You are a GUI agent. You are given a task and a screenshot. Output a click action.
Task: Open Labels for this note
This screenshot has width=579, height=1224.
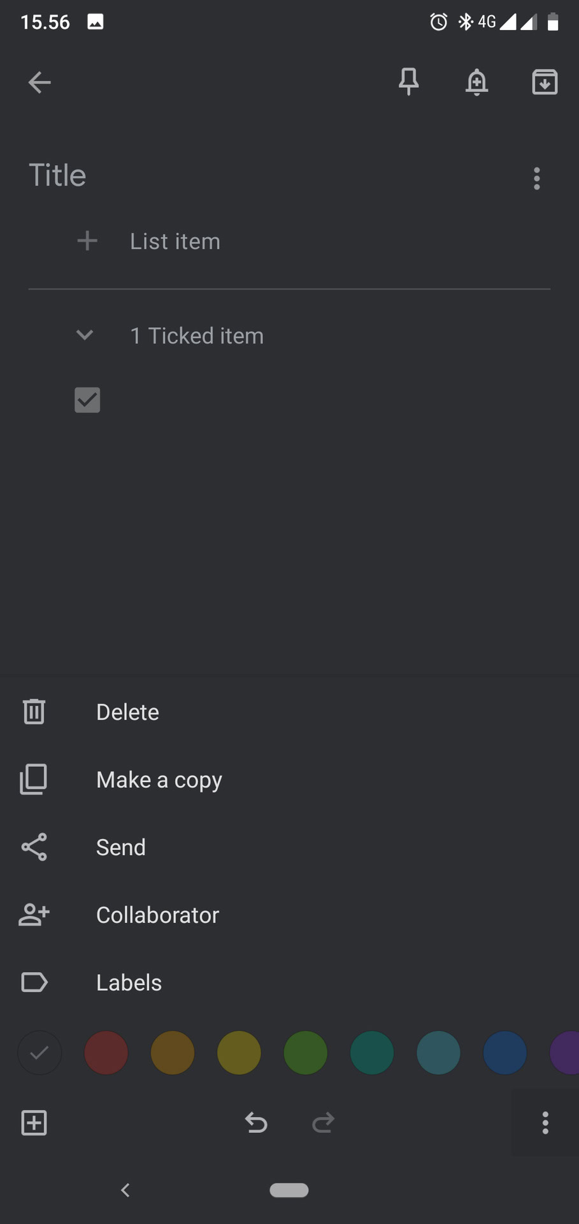click(x=129, y=982)
